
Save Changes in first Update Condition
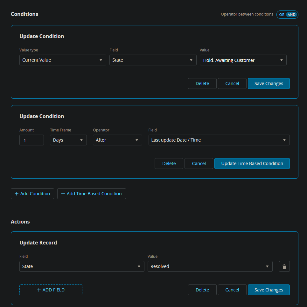pos(269,83)
